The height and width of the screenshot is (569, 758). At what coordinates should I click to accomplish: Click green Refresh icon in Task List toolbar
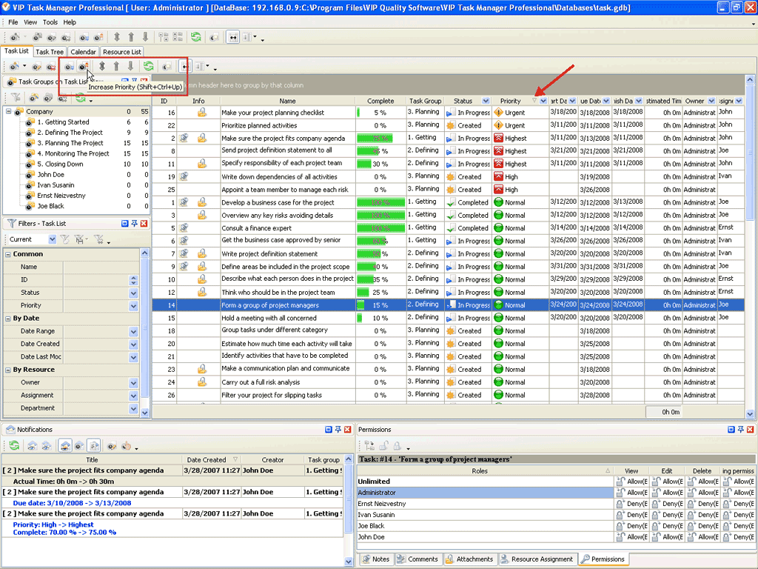pyautogui.click(x=148, y=66)
